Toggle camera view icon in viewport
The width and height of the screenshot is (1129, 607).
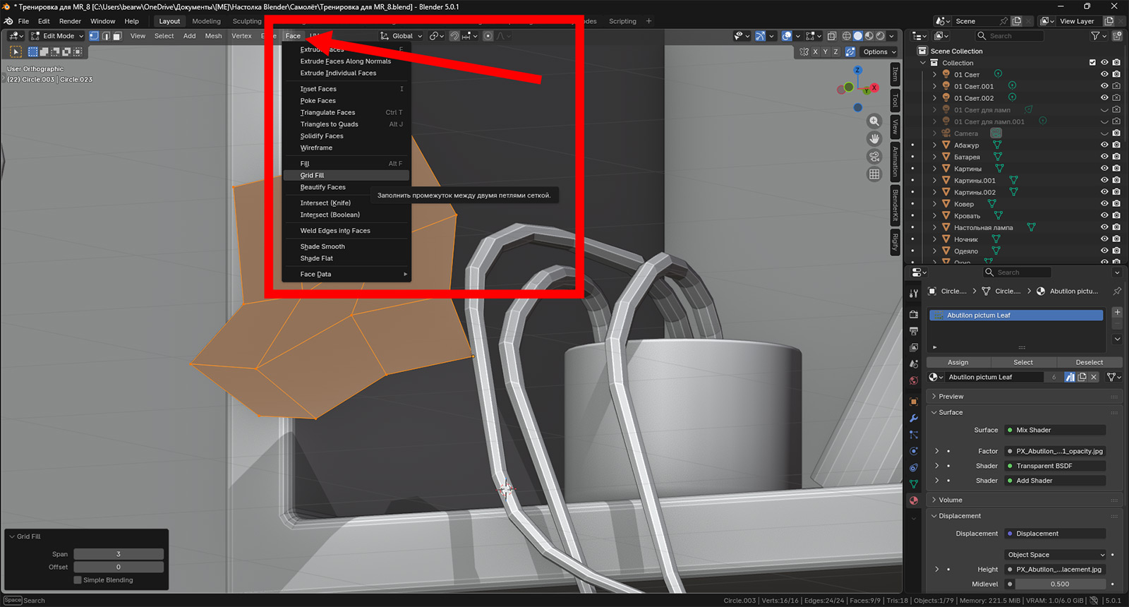(x=874, y=157)
